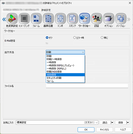Viewport: 133px width, 134px height.
Task: Choose フォーム option in dropdown list
Action: [65, 81]
